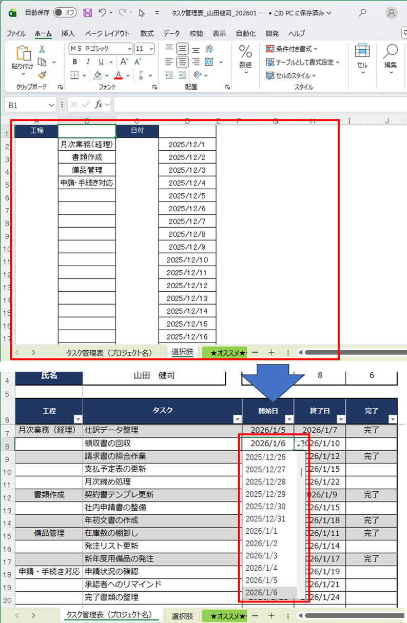
Task: Click the Orientation text angle icon
Action: coord(198,75)
